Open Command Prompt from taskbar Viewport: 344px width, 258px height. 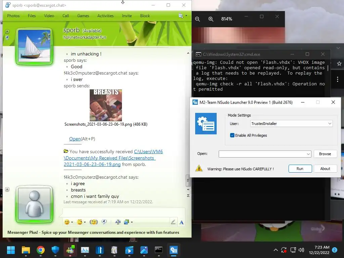(159, 250)
